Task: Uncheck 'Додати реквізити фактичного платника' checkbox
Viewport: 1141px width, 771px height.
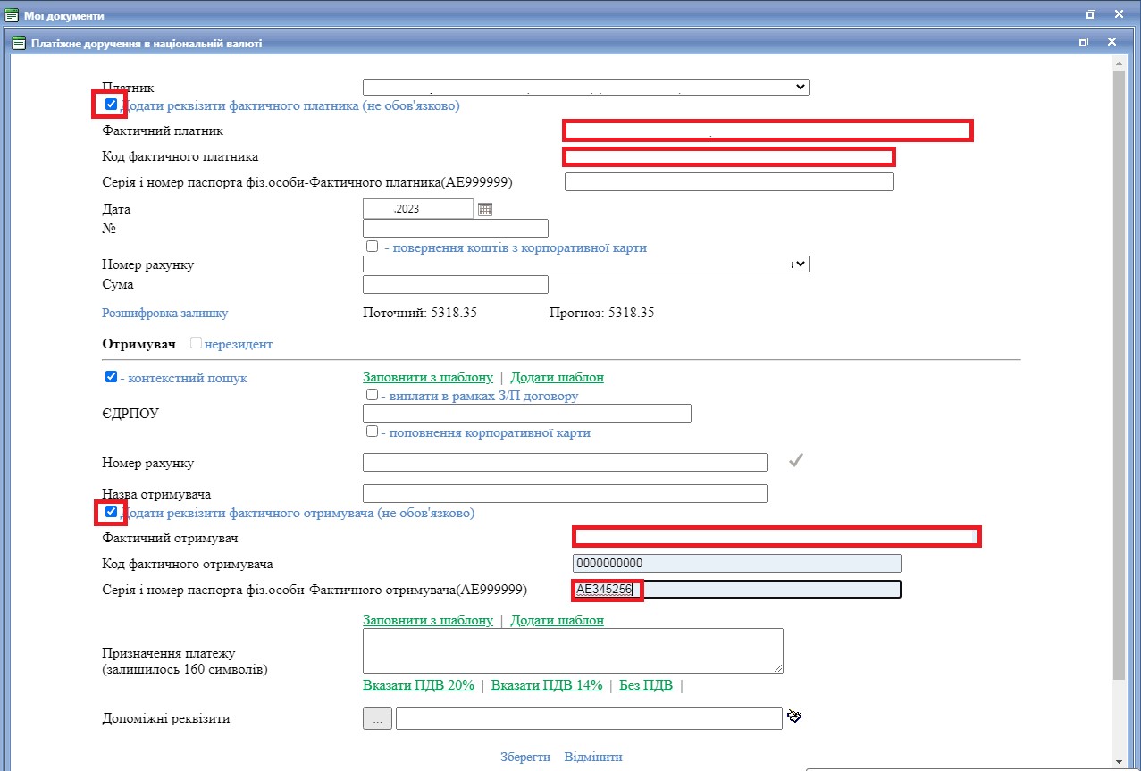Action: point(111,105)
